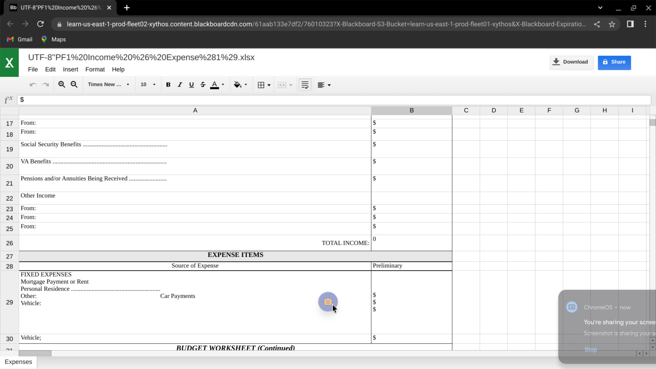656x369 pixels.
Task: Click the TOTAL INCOME label cell
Action: point(195,243)
